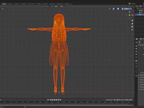
Task: Toggle viewport overlays display
Action: (118, 9)
